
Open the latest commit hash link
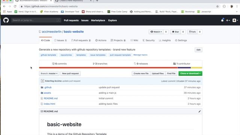(x=180, y=81)
